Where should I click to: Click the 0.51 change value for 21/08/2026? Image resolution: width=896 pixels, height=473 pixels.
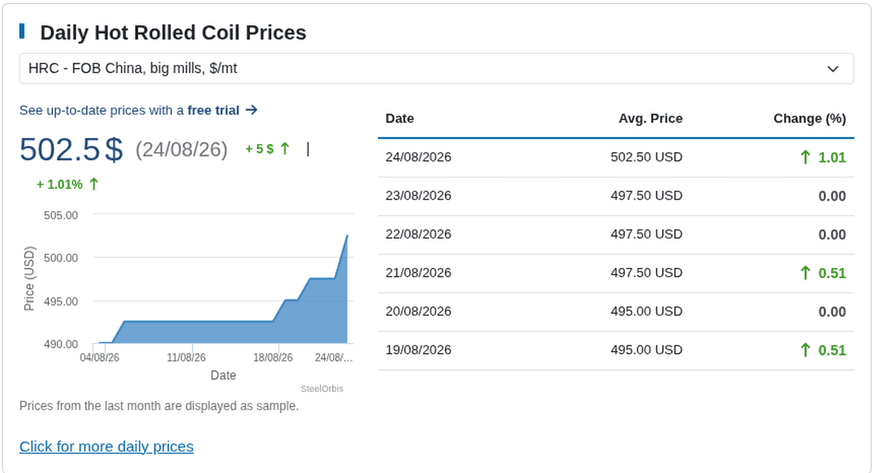click(832, 273)
